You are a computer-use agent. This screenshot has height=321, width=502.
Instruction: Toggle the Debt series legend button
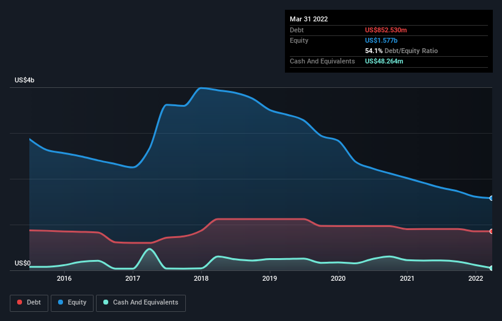[29, 303]
